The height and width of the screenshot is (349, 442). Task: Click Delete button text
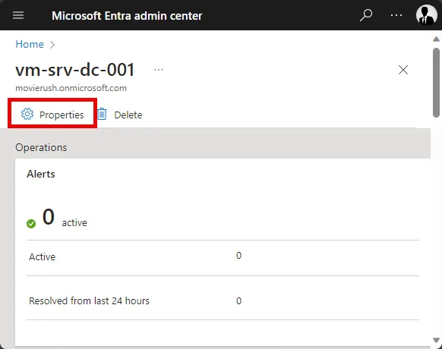coord(128,115)
